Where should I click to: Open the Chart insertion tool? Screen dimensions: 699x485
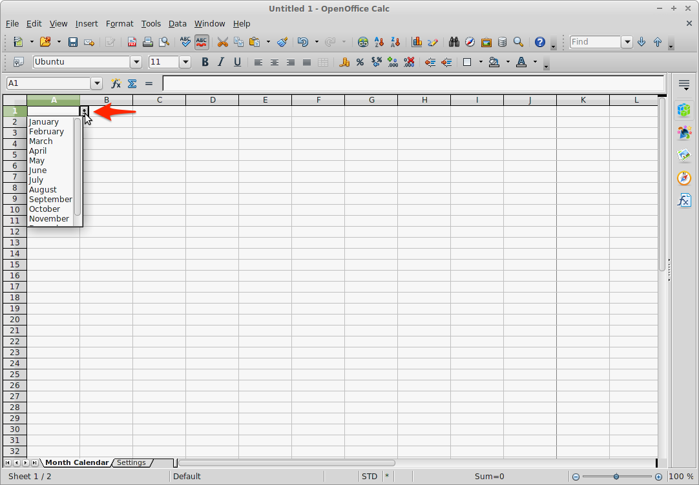point(417,42)
